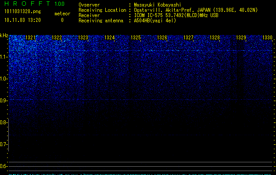Click the HROFFT program title text
Image resolution: width=276 pixels, height=175 pixels.
(x=27, y=3)
